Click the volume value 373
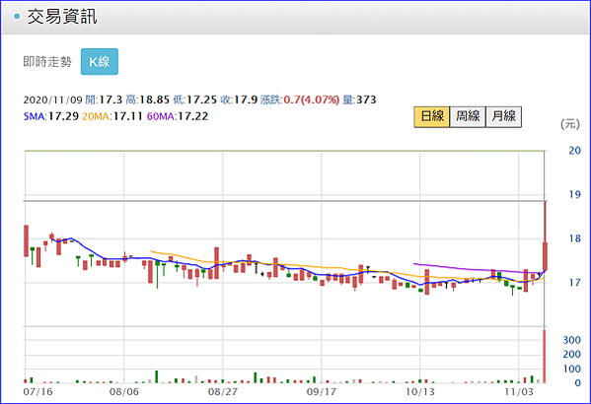Image resolution: width=591 pixels, height=404 pixels. [366, 100]
